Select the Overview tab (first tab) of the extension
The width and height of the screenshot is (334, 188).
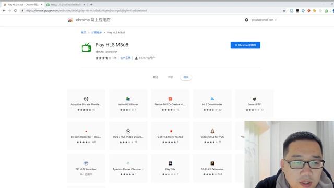point(156,77)
